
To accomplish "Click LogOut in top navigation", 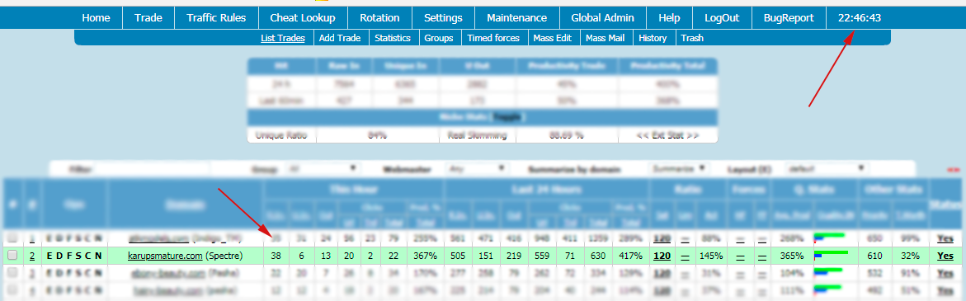I will pos(722,18).
